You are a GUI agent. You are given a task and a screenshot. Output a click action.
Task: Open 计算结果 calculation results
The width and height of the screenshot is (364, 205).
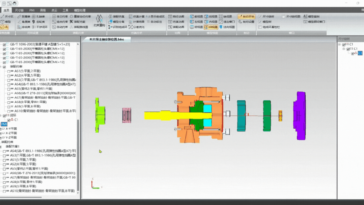137,22
